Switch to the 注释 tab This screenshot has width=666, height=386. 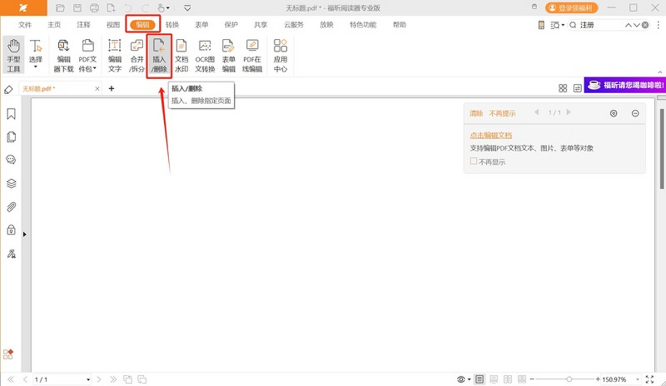tap(84, 25)
